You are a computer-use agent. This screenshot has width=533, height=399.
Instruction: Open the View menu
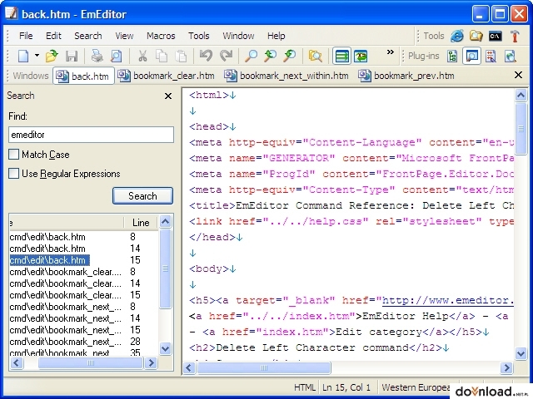124,36
